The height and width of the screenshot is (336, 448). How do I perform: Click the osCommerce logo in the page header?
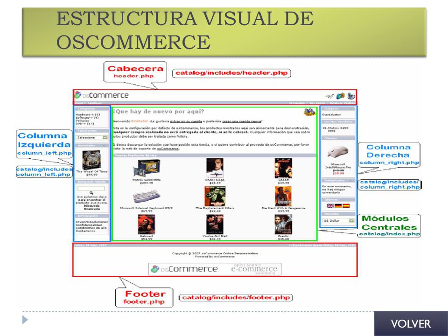point(101,95)
